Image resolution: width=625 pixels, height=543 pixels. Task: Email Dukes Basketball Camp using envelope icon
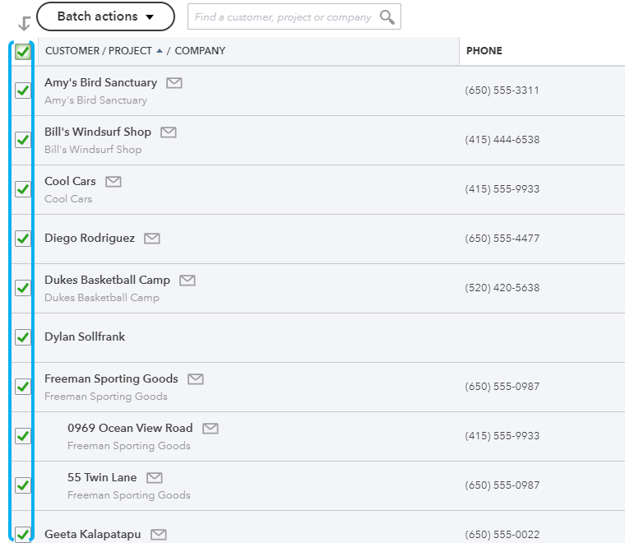pos(187,281)
